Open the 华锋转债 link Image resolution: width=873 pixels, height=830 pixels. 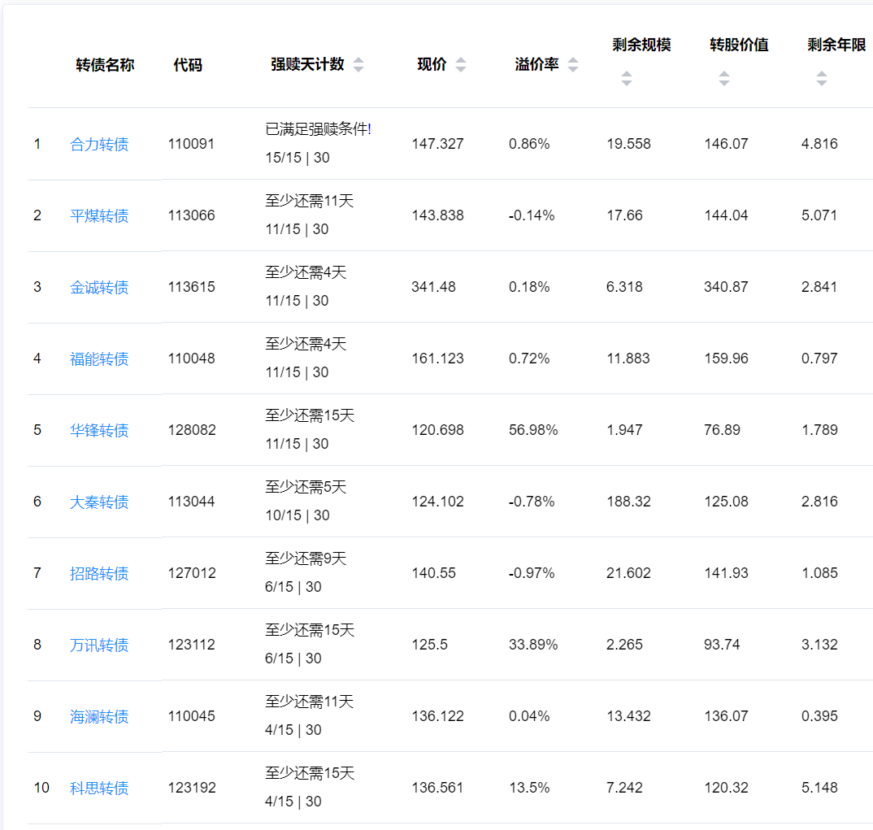(99, 431)
